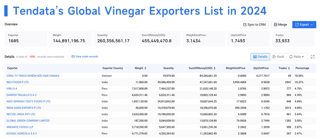Sort by the Trades column arrows
Viewport: 320px width, 139px height.
(x=289, y=68)
